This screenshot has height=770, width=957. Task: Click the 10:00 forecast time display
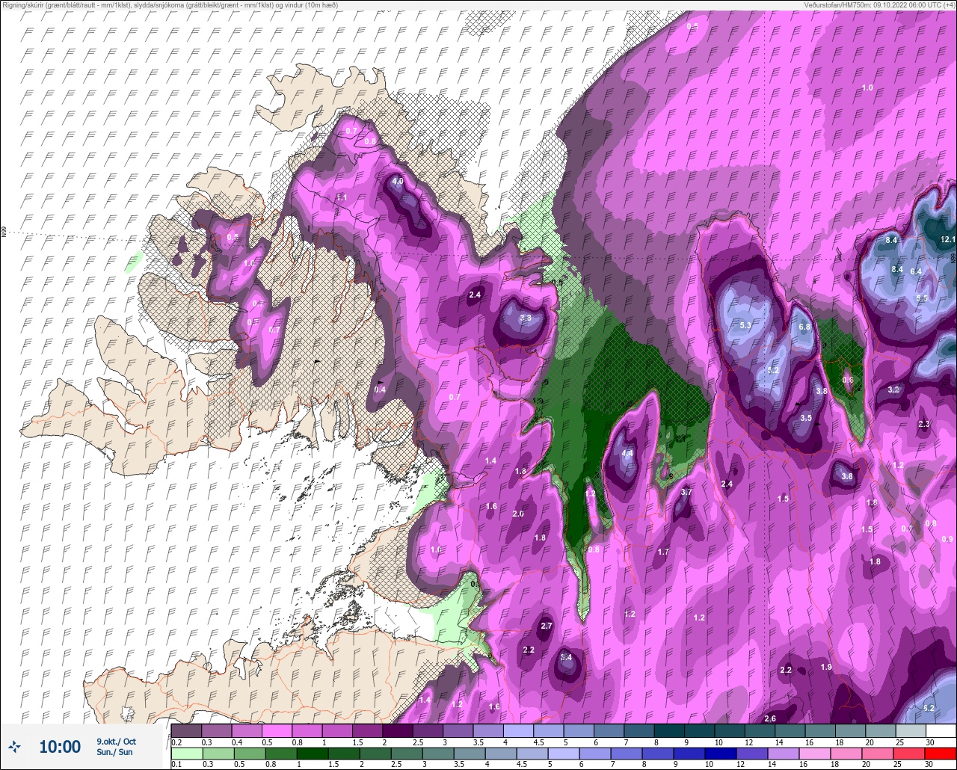click(x=60, y=747)
